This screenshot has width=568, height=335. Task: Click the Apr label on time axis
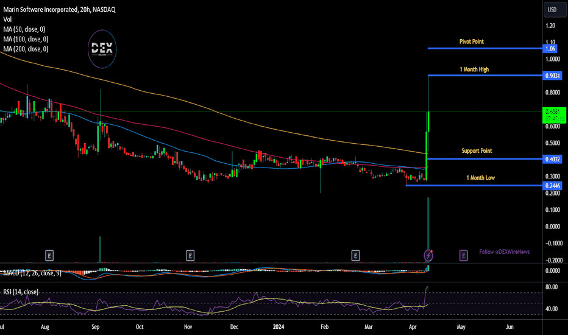pos(413,326)
